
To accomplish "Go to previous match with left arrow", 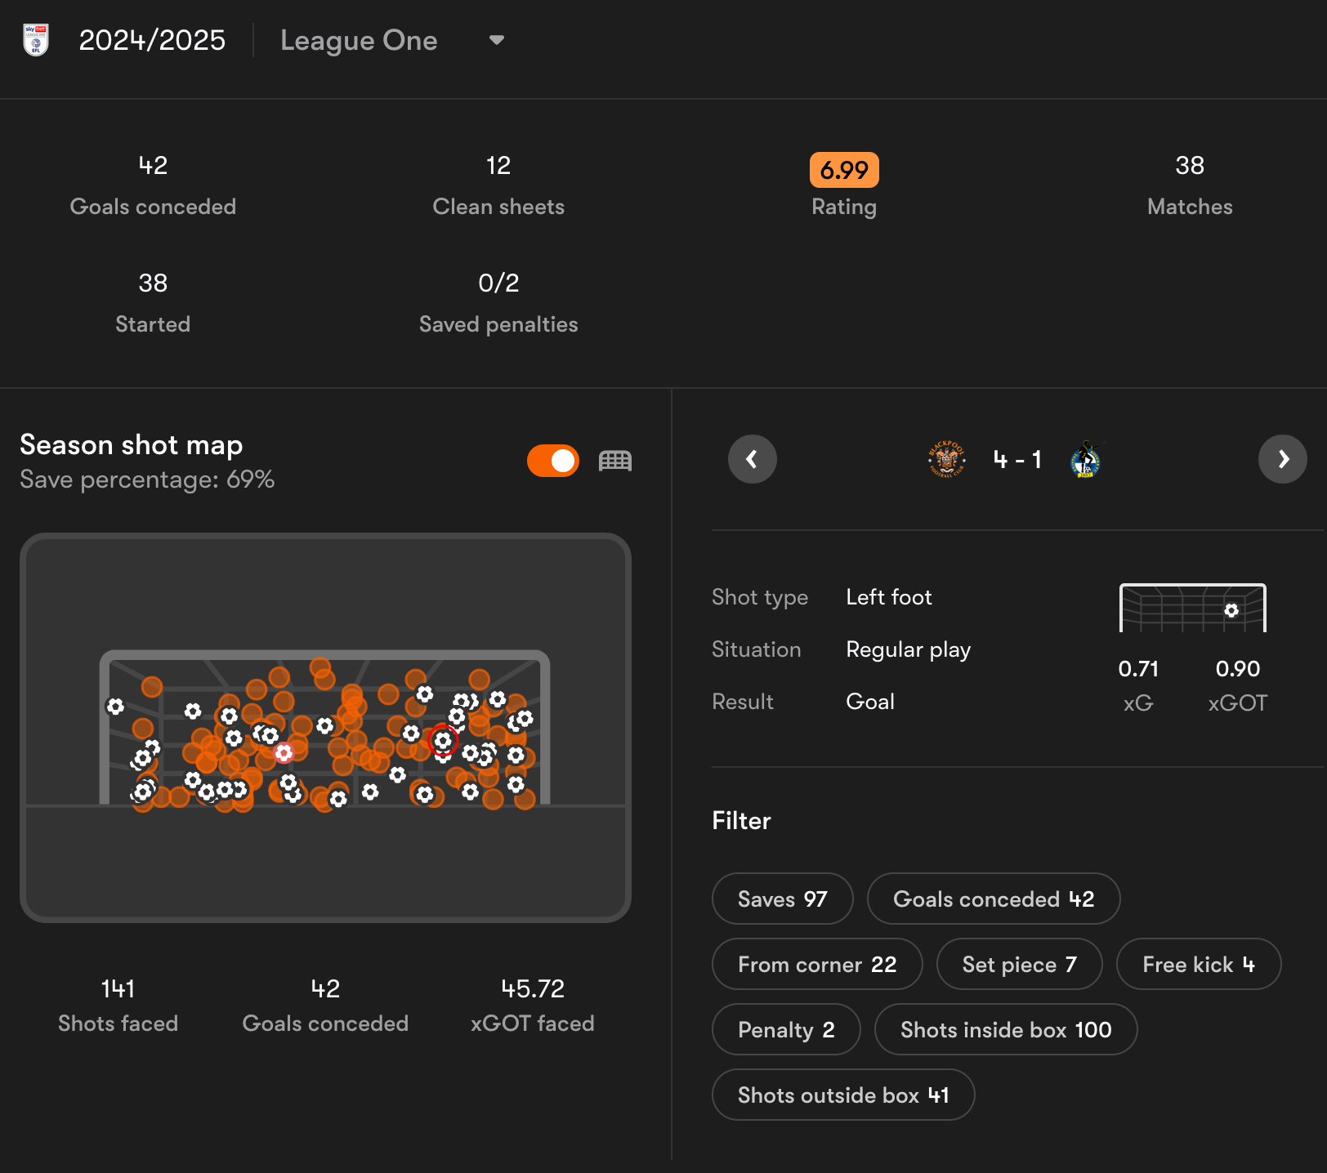I will [x=752, y=459].
